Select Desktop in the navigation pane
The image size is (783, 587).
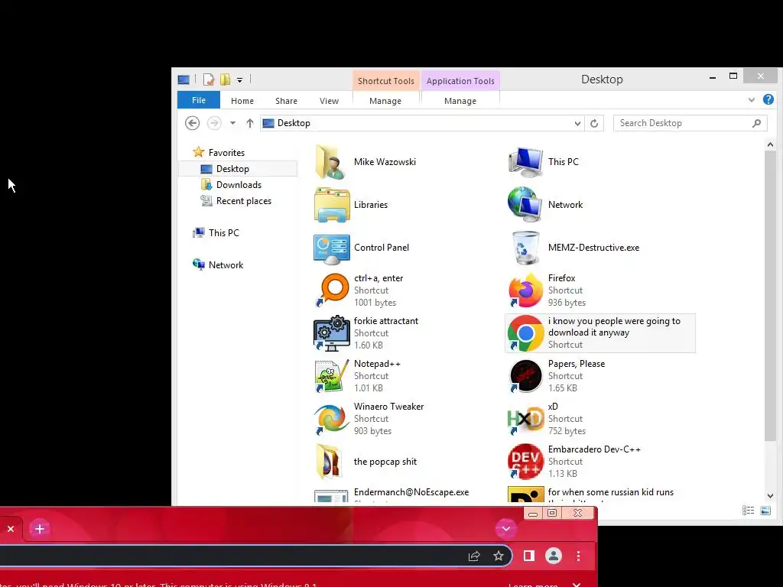[238, 169]
